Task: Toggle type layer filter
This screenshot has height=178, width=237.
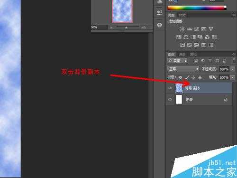Action: tap(210, 61)
